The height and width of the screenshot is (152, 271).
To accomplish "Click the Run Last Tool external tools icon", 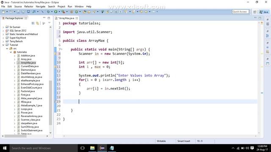I will 63,12.
